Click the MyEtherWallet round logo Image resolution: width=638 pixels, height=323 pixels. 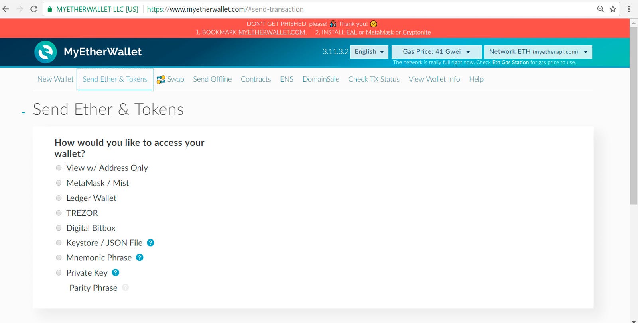(x=45, y=52)
